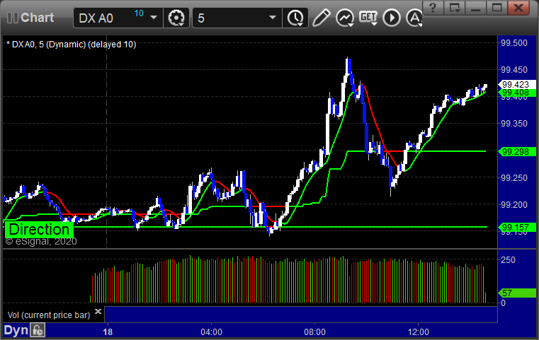Select the drawing tools pencil icon
The image size is (539, 340).
(x=321, y=18)
